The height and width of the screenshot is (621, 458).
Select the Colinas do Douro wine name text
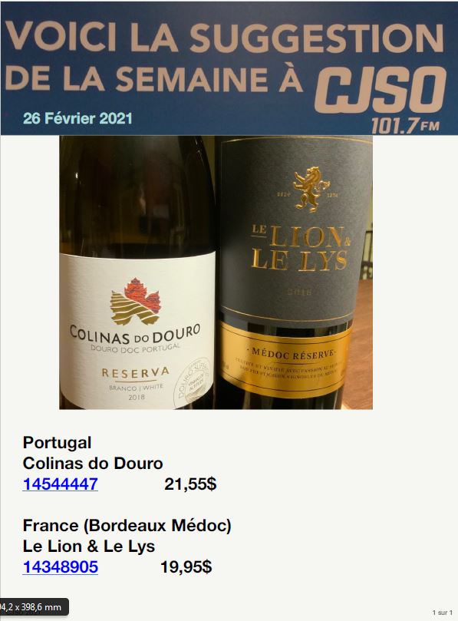(93, 464)
